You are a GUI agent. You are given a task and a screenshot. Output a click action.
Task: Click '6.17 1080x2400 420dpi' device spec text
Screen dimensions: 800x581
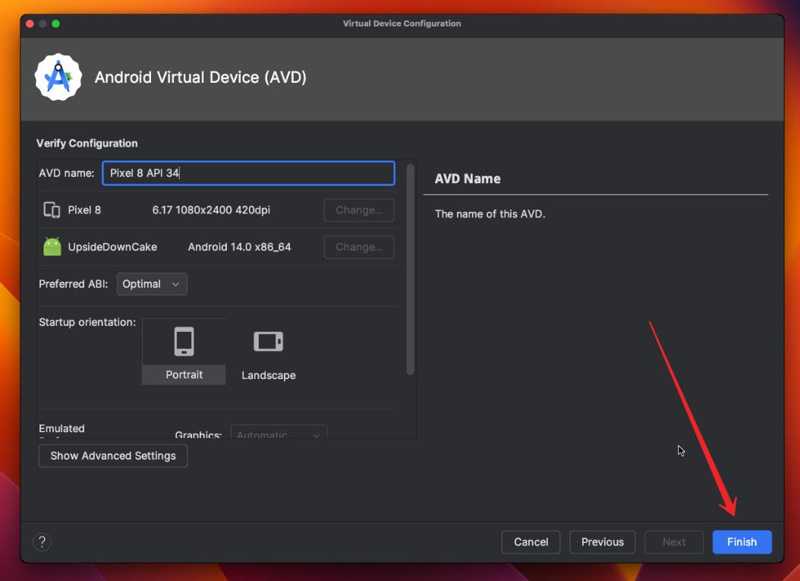[211, 210]
